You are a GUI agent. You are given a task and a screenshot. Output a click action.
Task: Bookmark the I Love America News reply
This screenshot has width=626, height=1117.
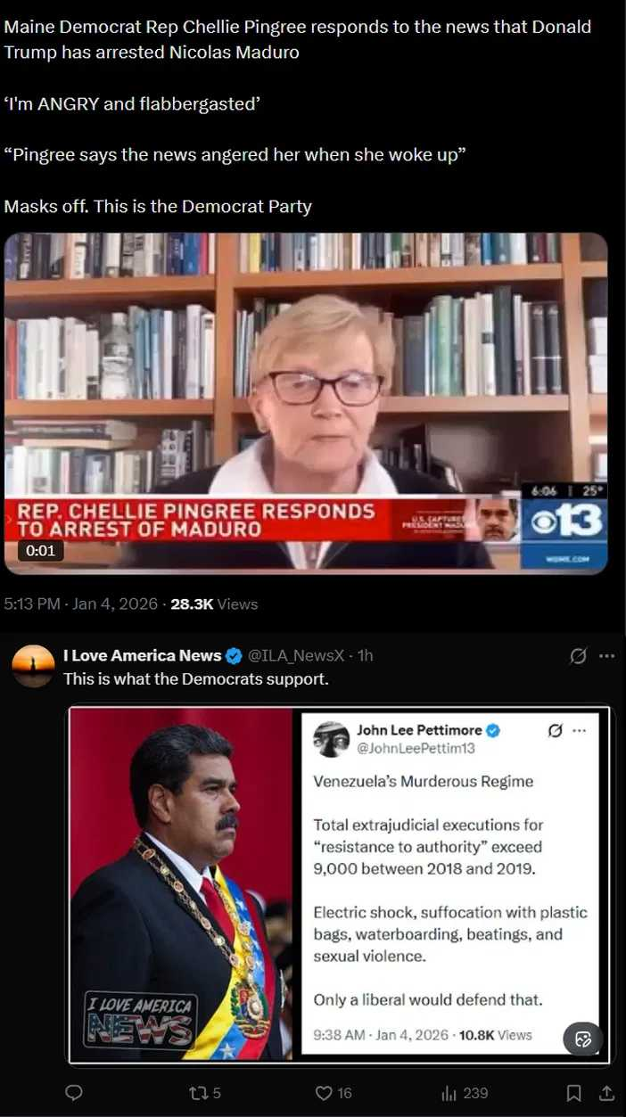coord(574,1092)
